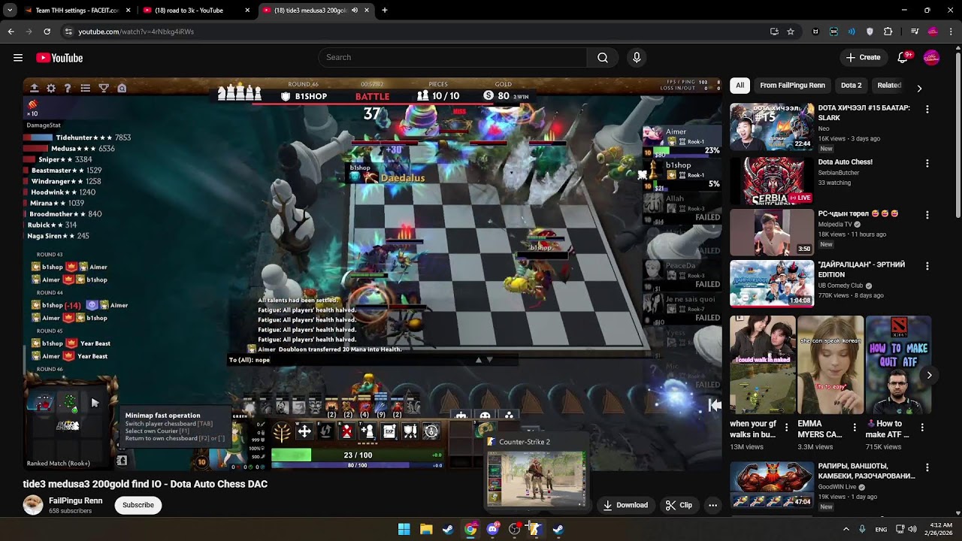Viewport: 962px width, 541px height.
Task: Open File Explorer from the taskbar
Action: pyautogui.click(x=426, y=529)
